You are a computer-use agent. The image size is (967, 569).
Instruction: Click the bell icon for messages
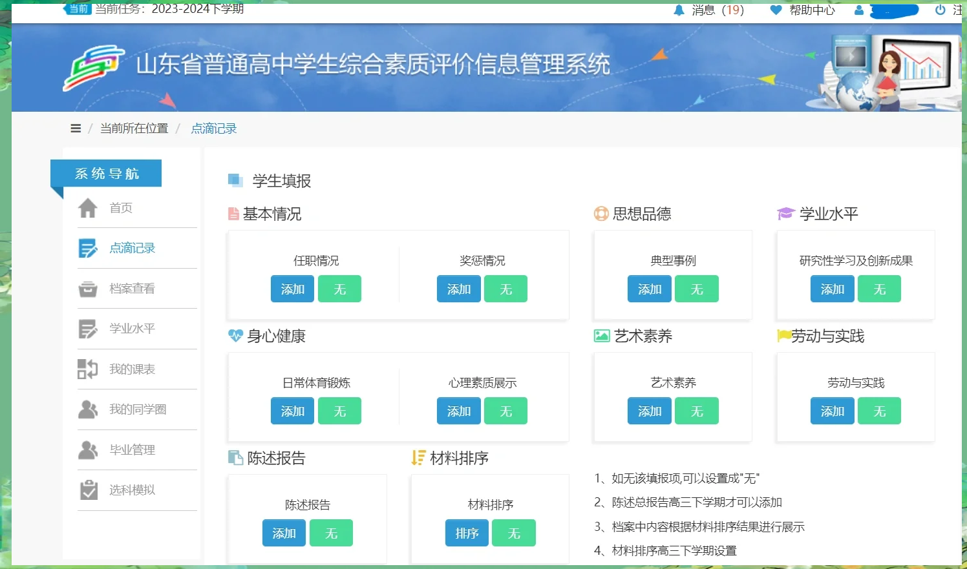[x=679, y=10]
